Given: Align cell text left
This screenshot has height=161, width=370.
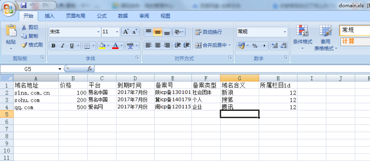Looking at the screenshot, I should click(x=148, y=45).
